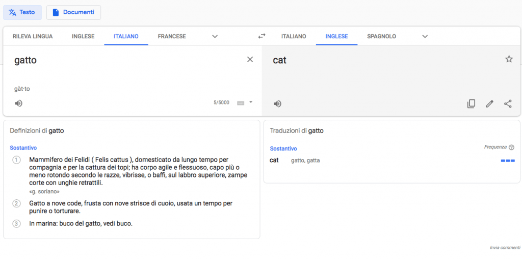Open Invia commenti feedback link
This screenshot has width=522, height=260.
point(505,248)
